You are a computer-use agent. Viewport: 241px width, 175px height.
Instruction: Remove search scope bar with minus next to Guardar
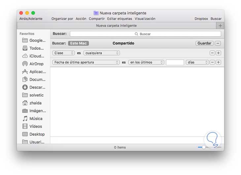pyautogui.click(x=218, y=43)
